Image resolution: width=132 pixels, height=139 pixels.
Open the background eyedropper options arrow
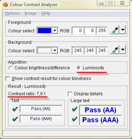pyautogui.click(x=123, y=50)
